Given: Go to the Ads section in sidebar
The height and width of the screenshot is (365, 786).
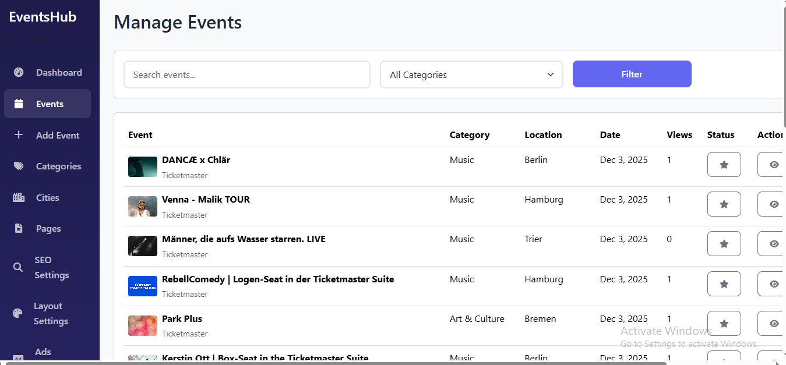Looking at the screenshot, I should click(43, 352).
